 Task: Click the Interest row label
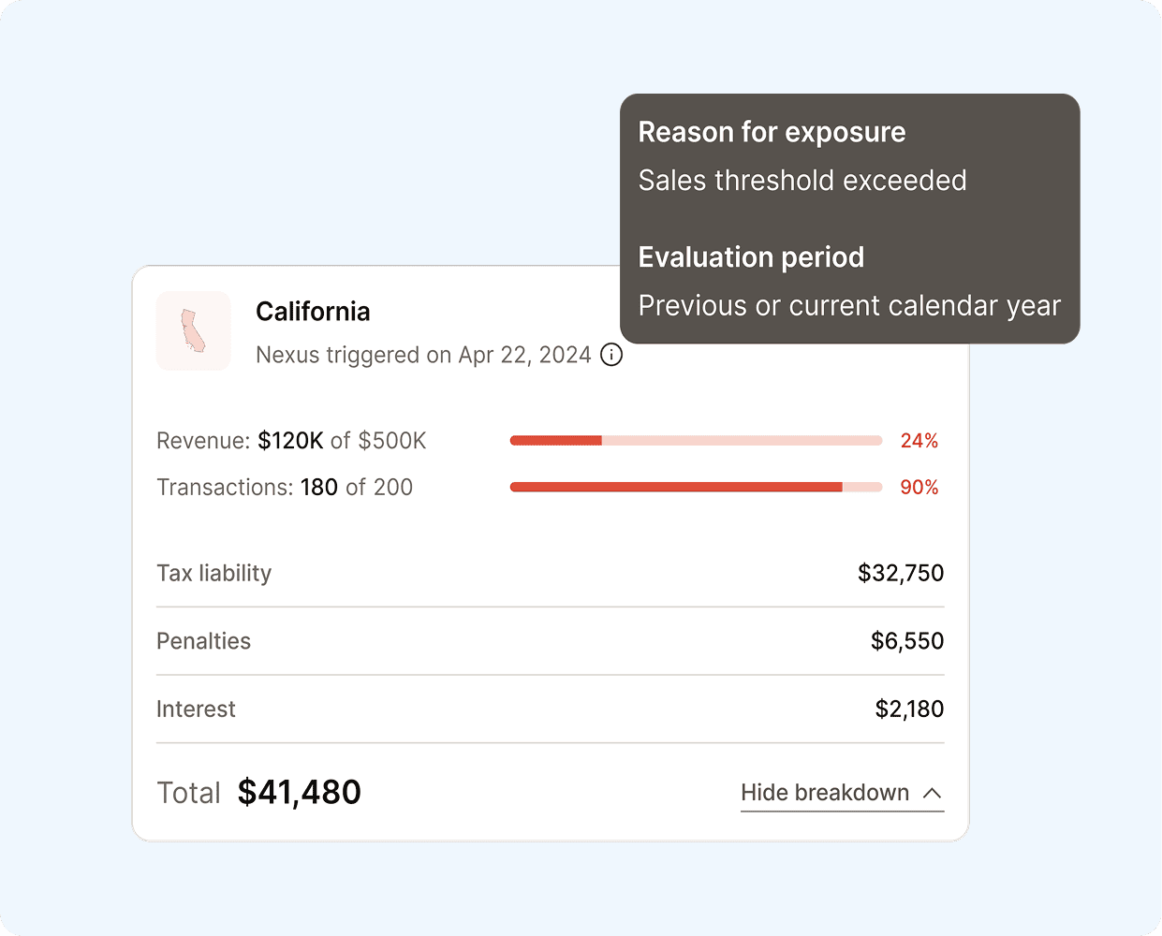(196, 709)
